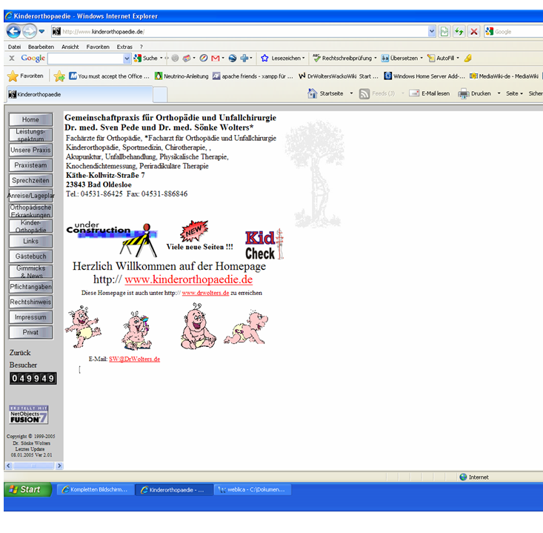
Task: Click the Drucken printer icon
Action: coord(464,94)
